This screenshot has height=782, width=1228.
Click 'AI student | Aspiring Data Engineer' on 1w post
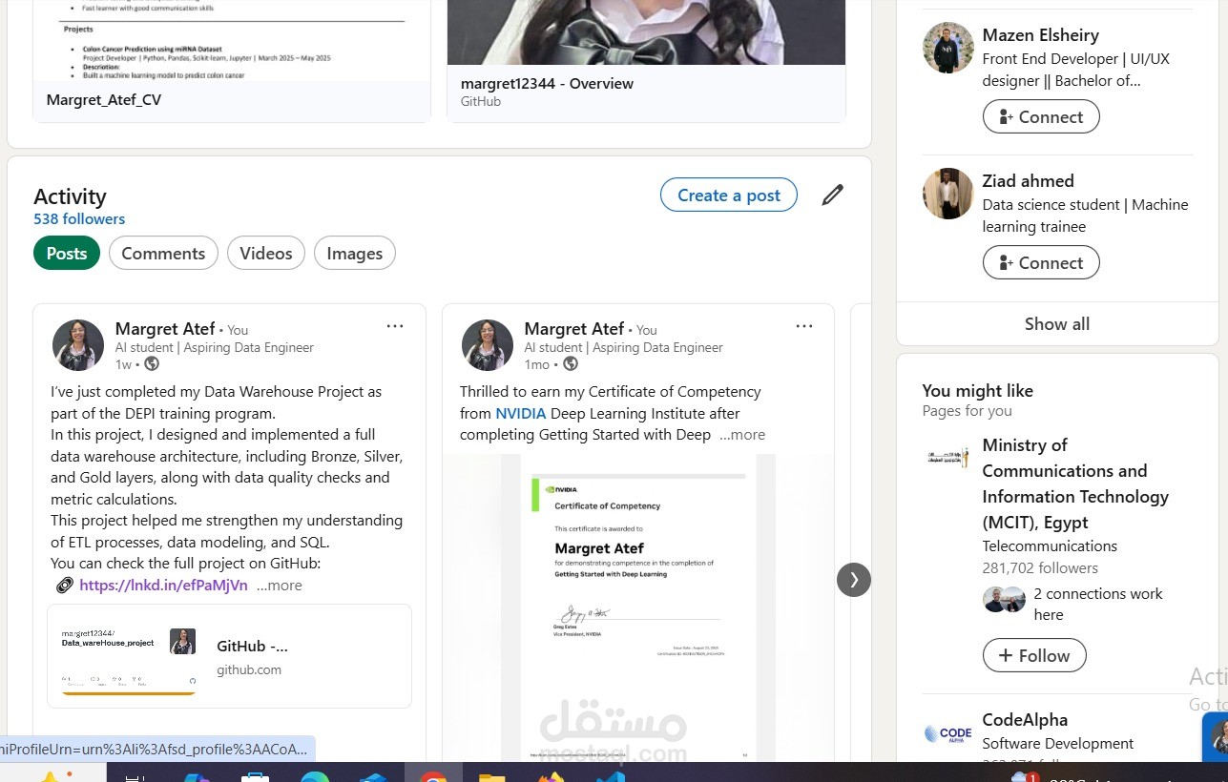(x=215, y=348)
